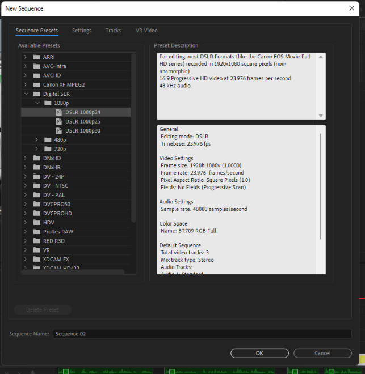Expand the ARRI preset folder

(26, 57)
